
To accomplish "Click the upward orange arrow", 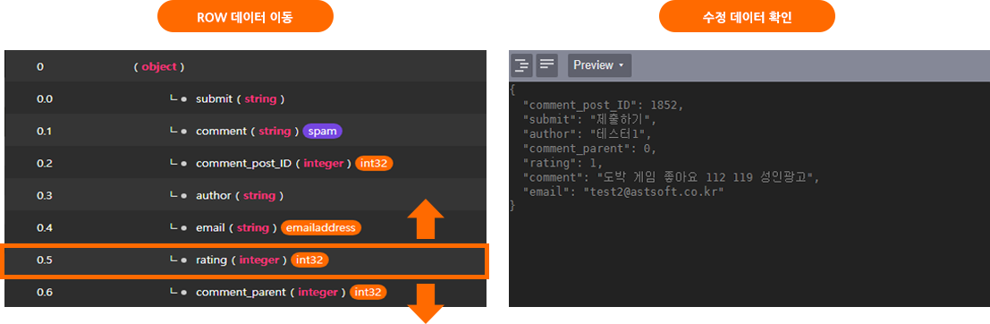I will point(426,219).
